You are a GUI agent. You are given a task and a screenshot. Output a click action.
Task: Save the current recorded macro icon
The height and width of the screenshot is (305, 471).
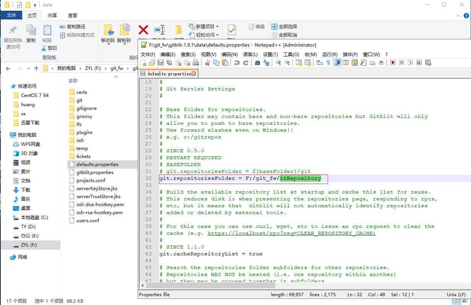pyautogui.click(x=428, y=63)
